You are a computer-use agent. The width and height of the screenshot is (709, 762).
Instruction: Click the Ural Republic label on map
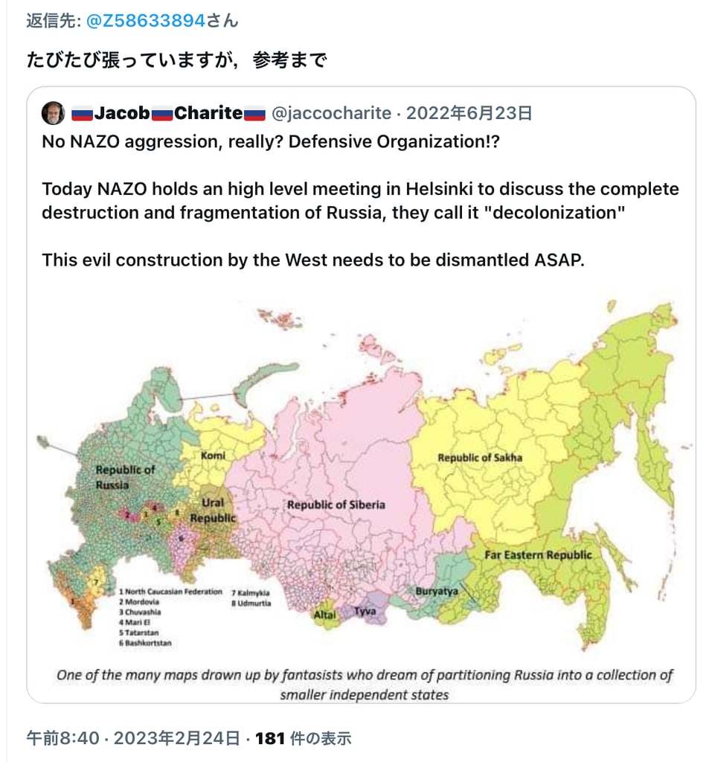213,510
